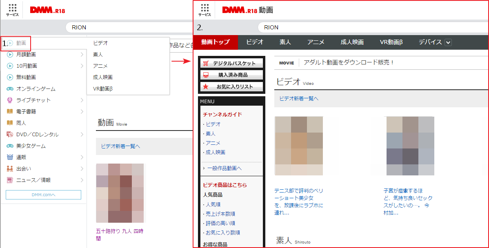Choose ビデオ in the 動画 flyout submenu

(100, 43)
